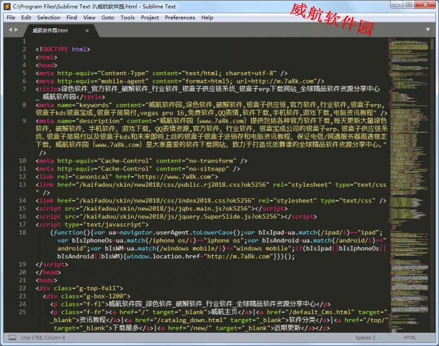Open the Selection menu
This screenshot has width=439, height=346.
coord(49,18)
